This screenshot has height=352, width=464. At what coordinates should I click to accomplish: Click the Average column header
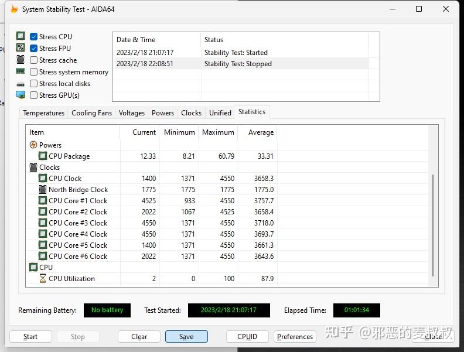[258, 132]
